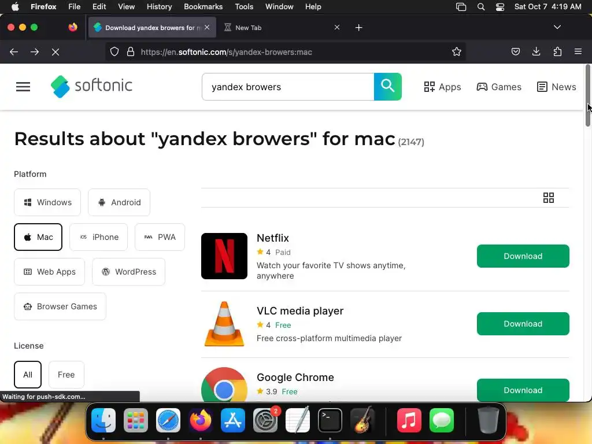
Task: Switch results to grid view
Action: tap(549, 198)
